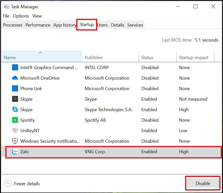The height and width of the screenshot is (193, 223).
Task: Click the green Spotify icon
Action: [x=15, y=120]
